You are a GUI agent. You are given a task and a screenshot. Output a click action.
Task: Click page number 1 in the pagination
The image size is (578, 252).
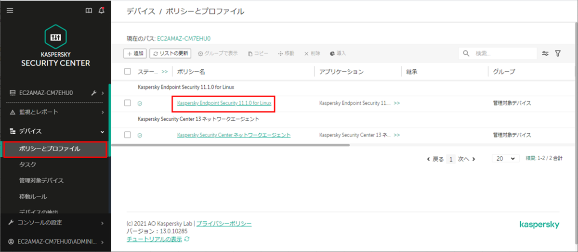(x=451, y=159)
